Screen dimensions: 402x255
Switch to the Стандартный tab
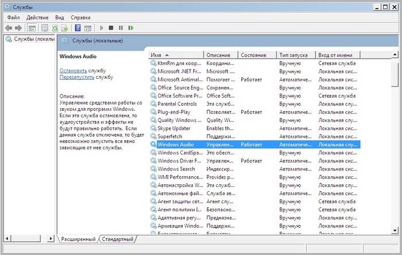118,239
